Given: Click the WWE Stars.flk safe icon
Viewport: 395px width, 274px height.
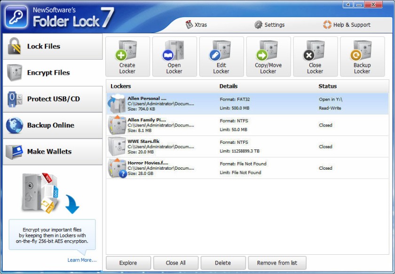Looking at the screenshot, I should (x=117, y=146).
